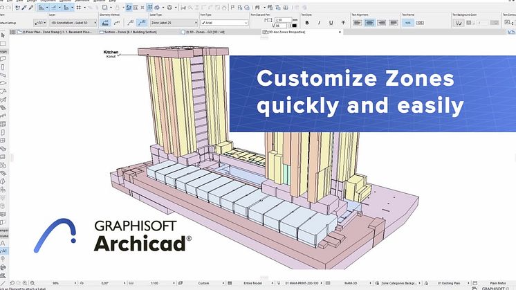Open the orientation angle dropdown 0,00°
Image resolution: width=516 pixels, height=290 pixels.
(105, 283)
